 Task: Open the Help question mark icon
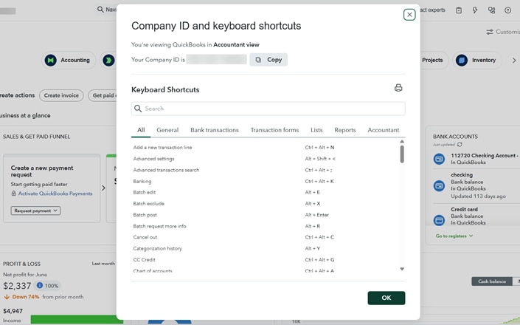pos(507,10)
